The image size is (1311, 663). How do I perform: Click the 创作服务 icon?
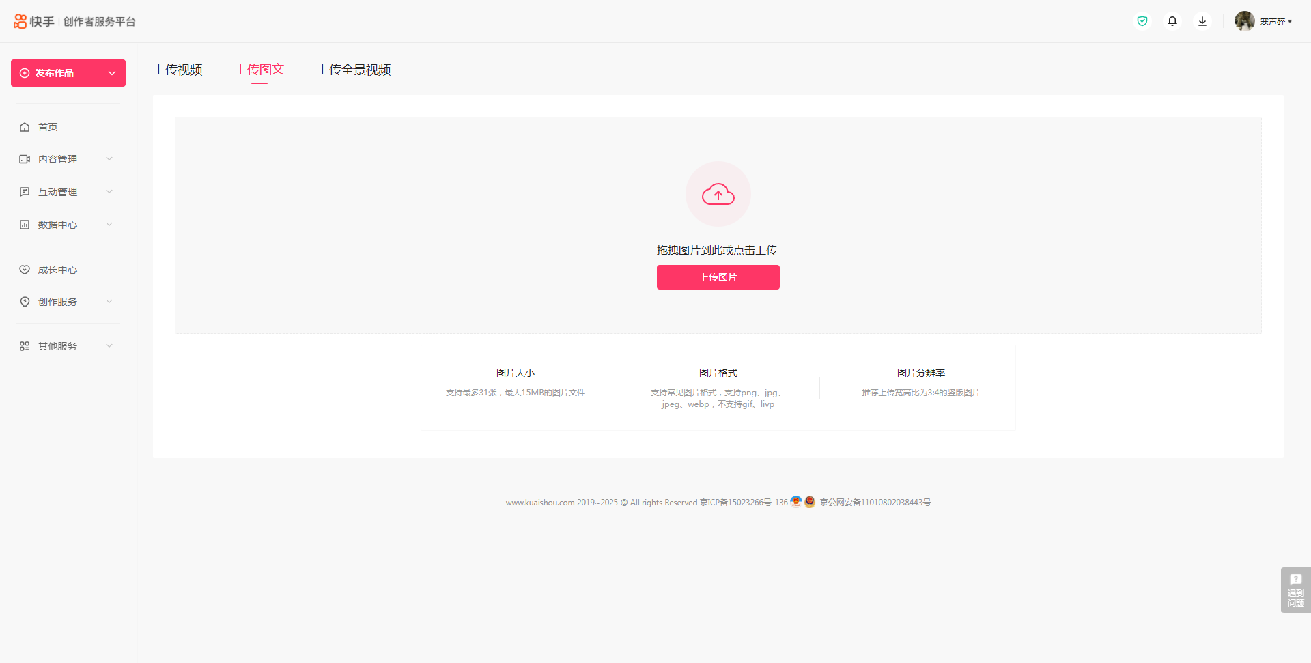point(25,302)
